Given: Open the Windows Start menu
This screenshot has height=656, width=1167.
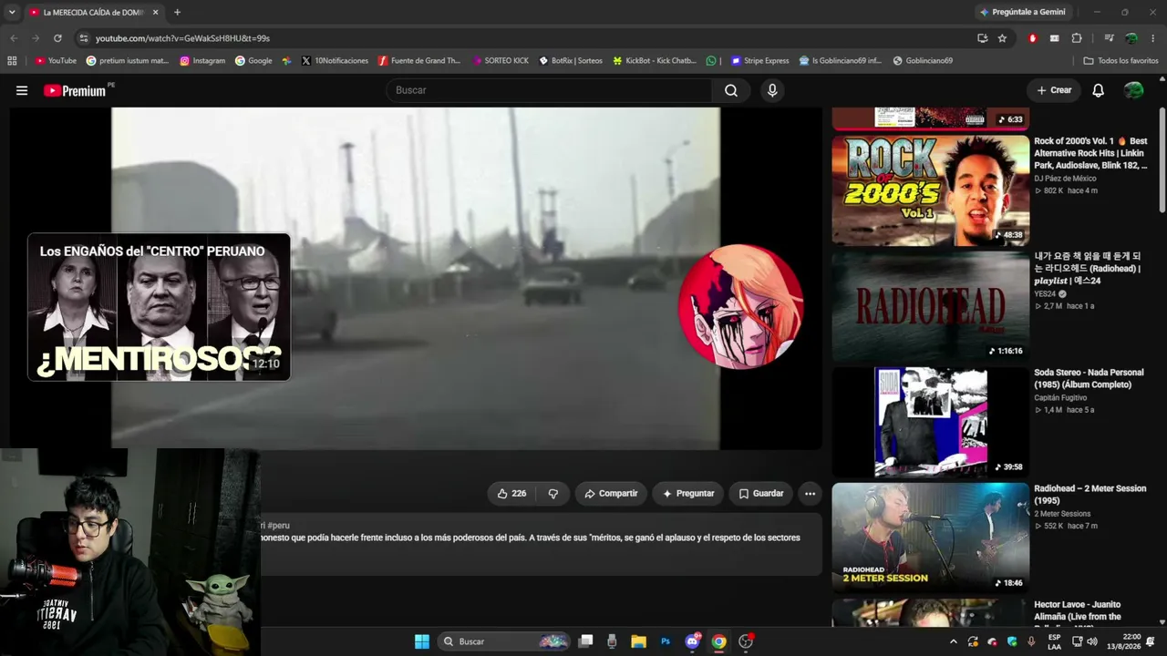Looking at the screenshot, I should coord(422,641).
